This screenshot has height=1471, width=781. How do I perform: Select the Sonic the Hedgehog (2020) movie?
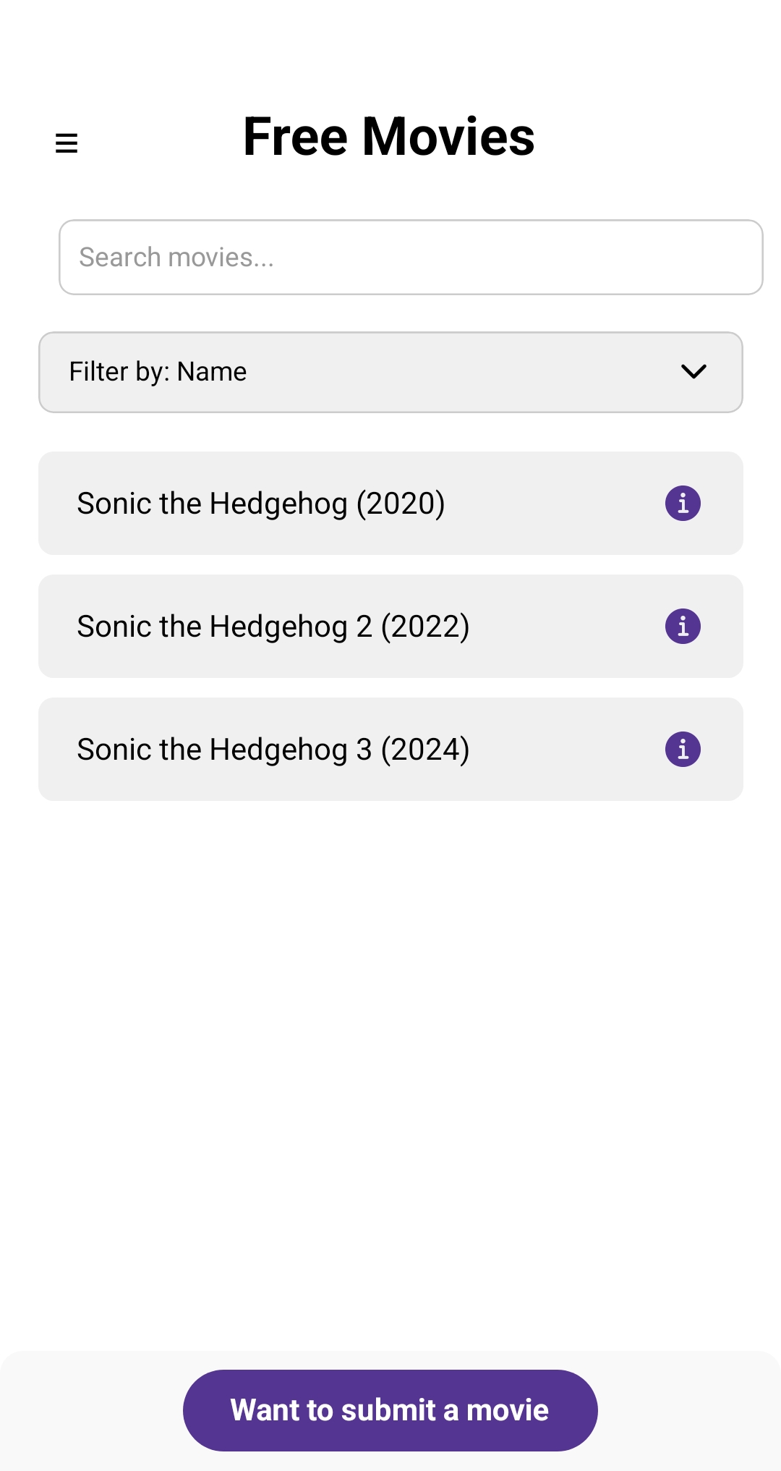390,503
